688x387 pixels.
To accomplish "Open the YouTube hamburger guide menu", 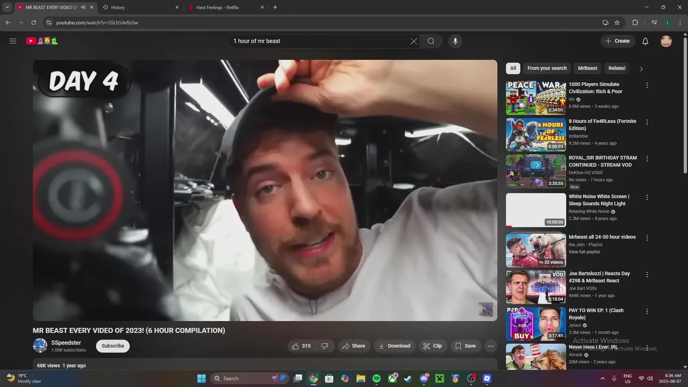I will pyautogui.click(x=13, y=41).
